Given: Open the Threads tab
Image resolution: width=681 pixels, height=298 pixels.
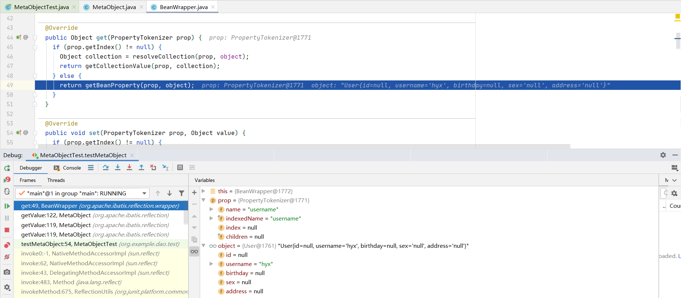Looking at the screenshot, I should 56,180.
